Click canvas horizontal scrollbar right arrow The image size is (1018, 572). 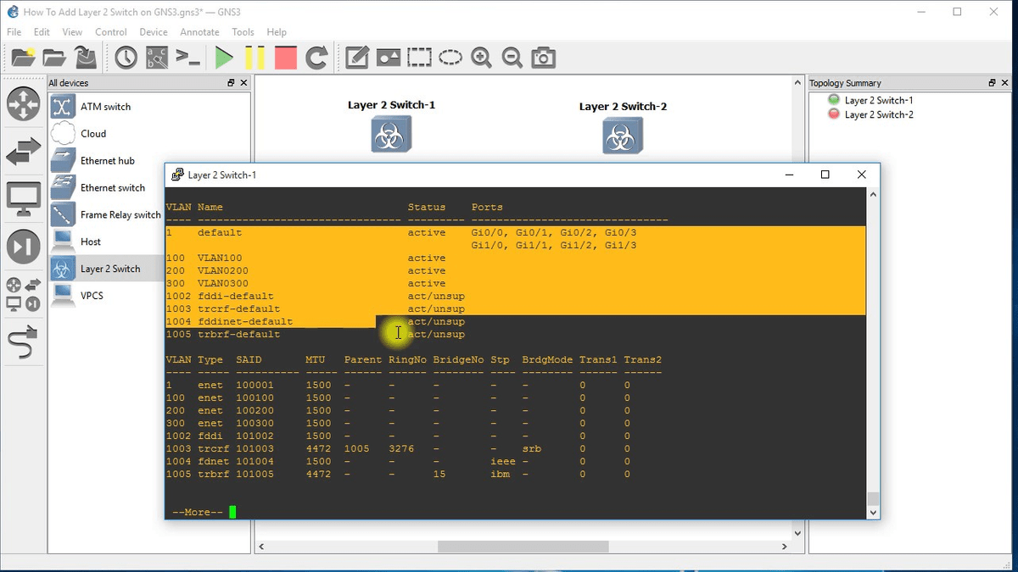tap(785, 547)
